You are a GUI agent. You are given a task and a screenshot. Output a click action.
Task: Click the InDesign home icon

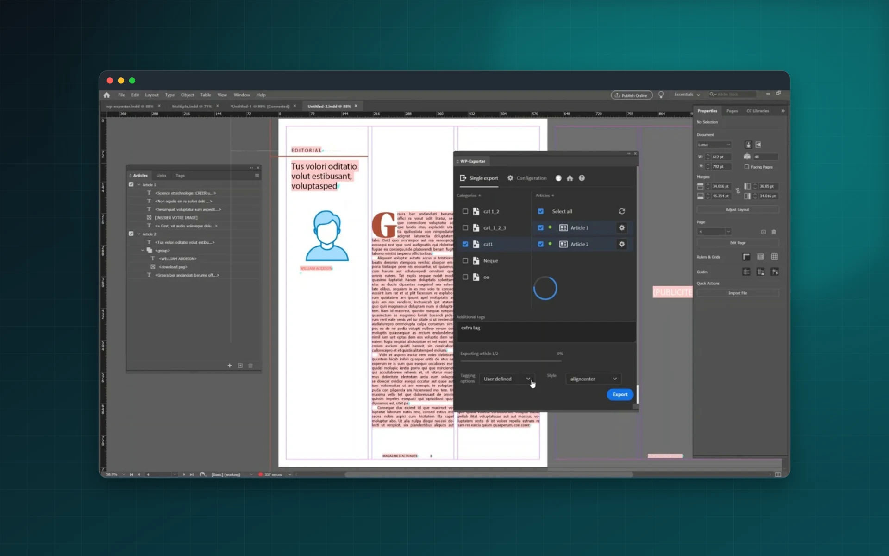(x=107, y=95)
